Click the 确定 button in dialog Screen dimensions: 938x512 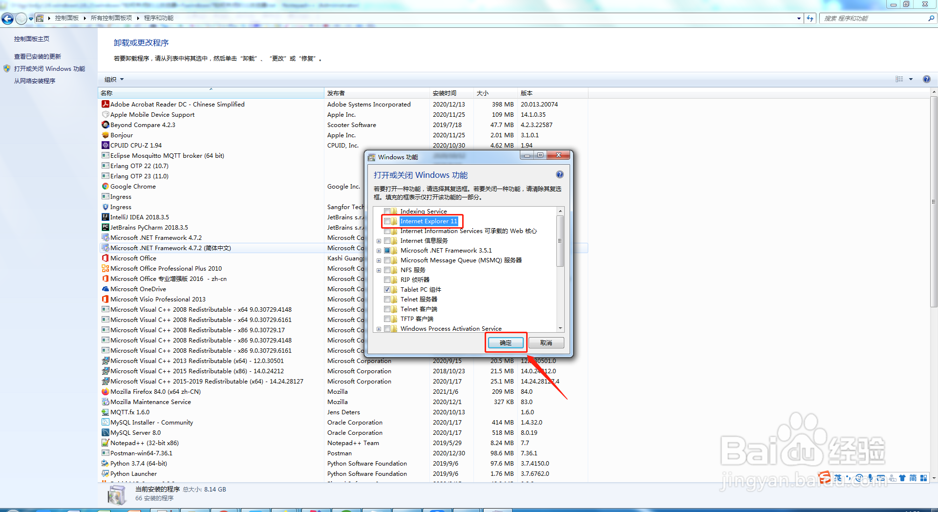(x=506, y=342)
